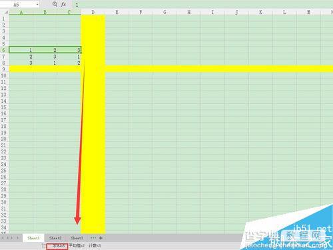Click the zoom magnifier icon beside fx
The image size is (333, 250).
pyautogui.click(x=55, y=4)
